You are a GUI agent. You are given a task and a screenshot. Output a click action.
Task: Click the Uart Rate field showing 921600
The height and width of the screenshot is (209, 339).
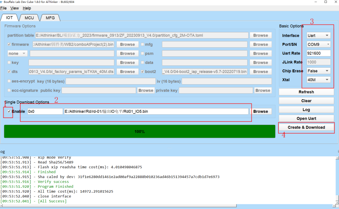coord(319,53)
